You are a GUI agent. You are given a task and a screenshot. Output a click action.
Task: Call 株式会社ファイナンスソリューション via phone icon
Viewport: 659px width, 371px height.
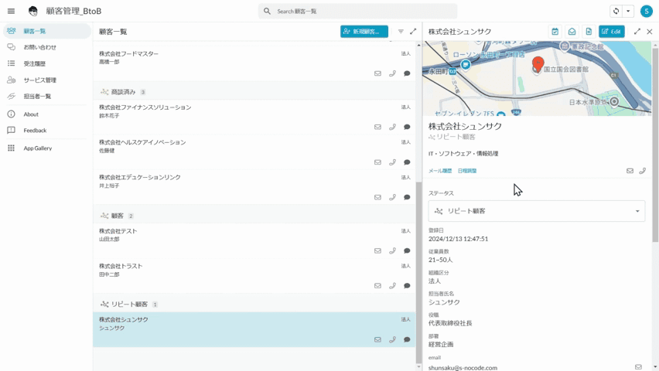(392, 127)
